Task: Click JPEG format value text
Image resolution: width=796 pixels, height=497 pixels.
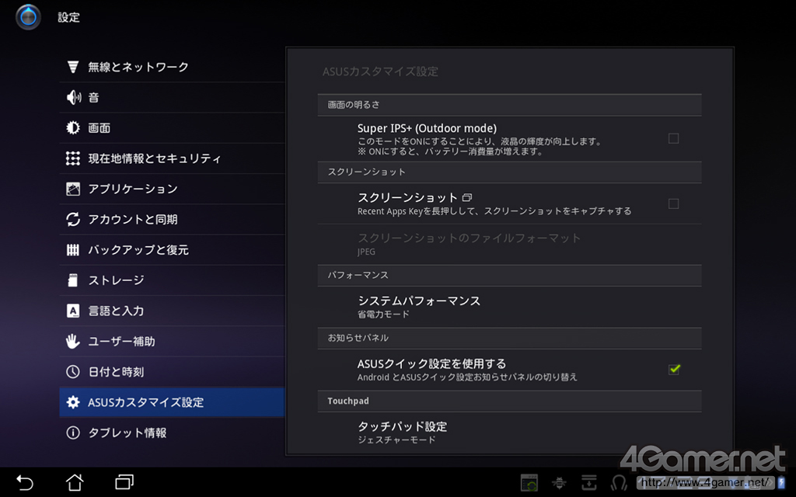Action: (367, 252)
